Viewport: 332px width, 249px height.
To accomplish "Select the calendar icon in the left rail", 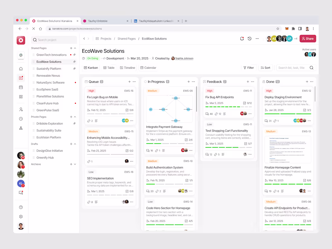I will tap(21, 87).
